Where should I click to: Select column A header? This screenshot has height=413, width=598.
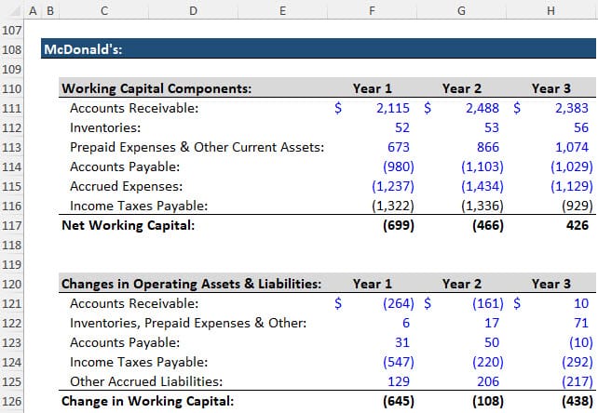pyautogui.click(x=33, y=10)
